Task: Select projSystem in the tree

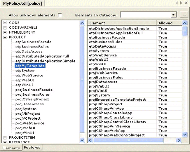Action: tap(26, 109)
